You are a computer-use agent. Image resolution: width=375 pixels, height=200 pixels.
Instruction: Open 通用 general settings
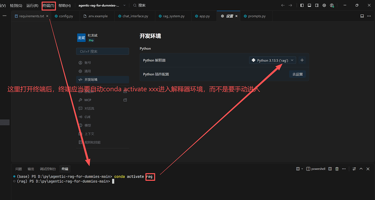click(103, 71)
